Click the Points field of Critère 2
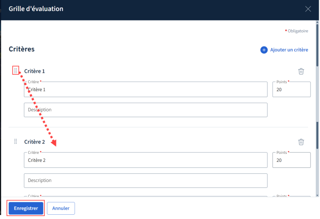 point(291,160)
